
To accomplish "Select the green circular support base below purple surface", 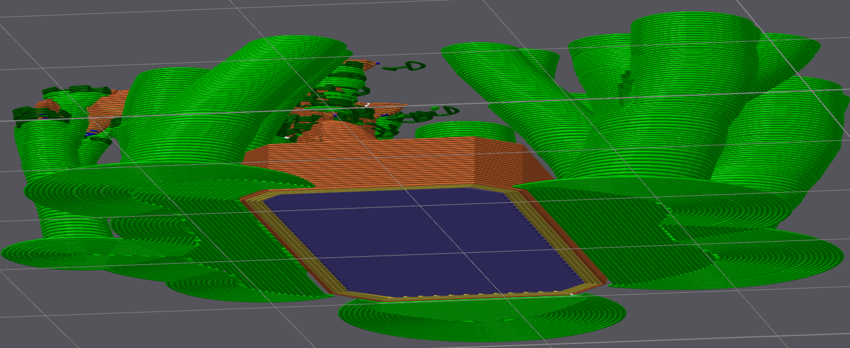I will 482,318.
